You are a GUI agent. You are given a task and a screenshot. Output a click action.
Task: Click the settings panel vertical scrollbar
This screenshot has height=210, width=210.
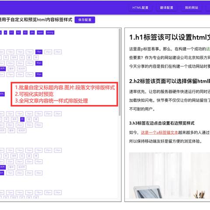click(x=120, y=72)
